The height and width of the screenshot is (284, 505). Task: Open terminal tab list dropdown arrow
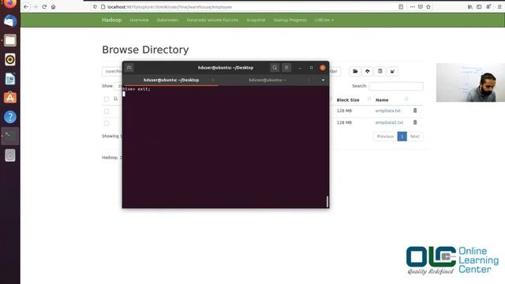point(323,80)
